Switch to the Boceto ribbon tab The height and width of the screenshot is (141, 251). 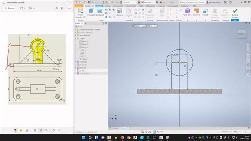tap(99, 6)
